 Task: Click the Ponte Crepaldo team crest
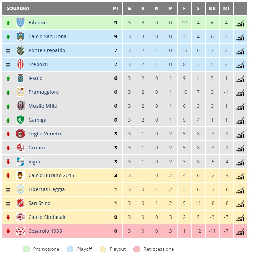21,50
